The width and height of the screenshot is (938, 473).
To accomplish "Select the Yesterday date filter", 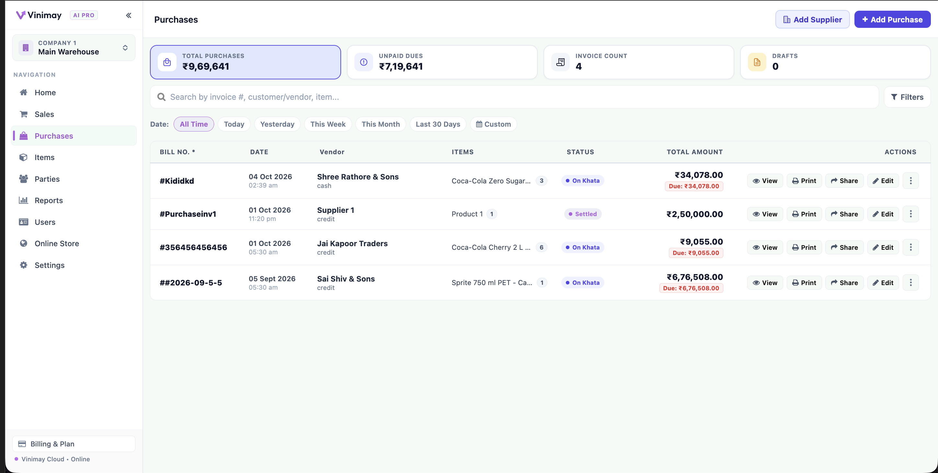I will coord(277,124).
